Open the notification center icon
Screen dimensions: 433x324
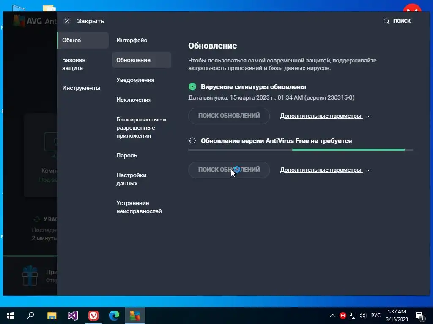[x=420, y=316]
